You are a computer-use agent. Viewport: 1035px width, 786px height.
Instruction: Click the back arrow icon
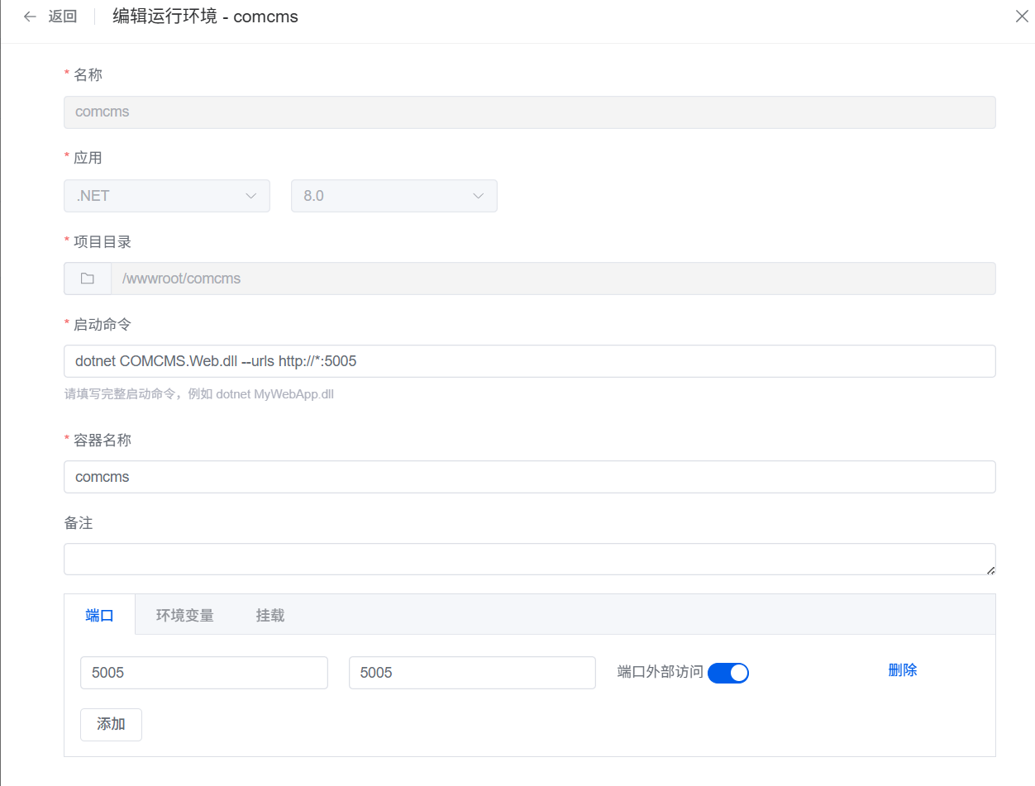tap(30, 17)
